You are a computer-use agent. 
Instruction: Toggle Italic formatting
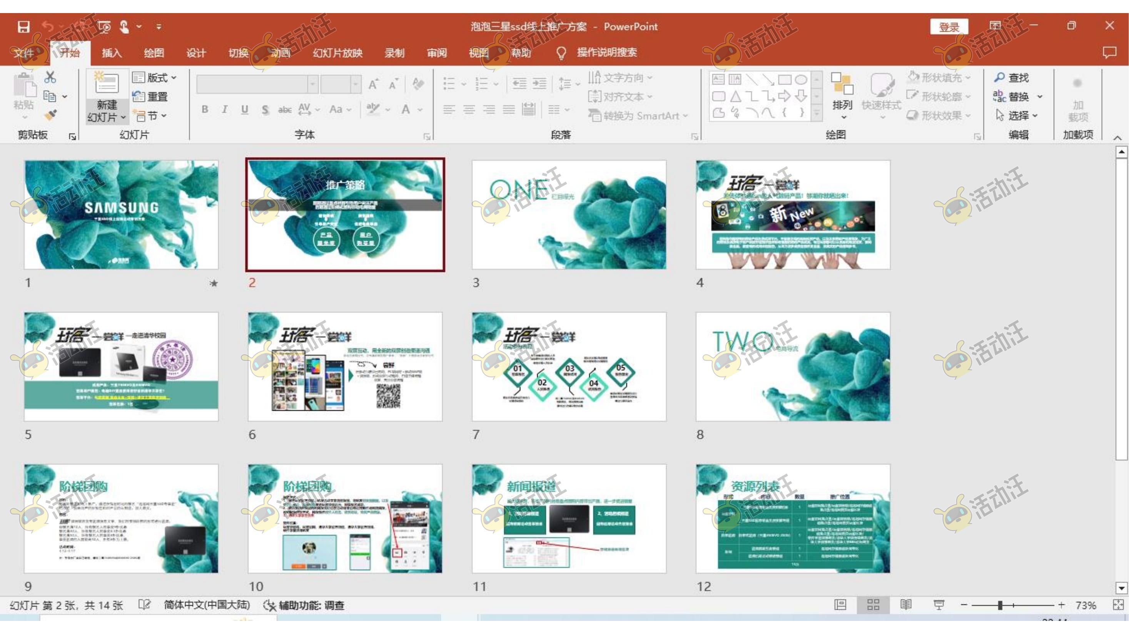tap(224, 110)
